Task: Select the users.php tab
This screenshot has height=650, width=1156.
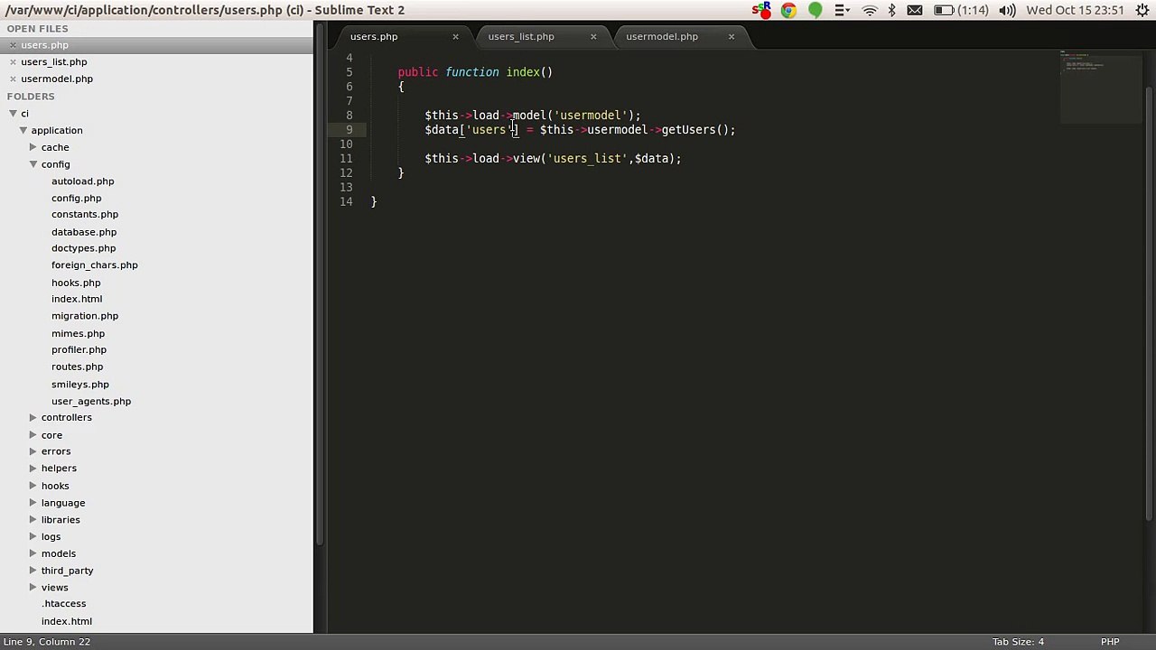Action: click(x=374, y=37)
